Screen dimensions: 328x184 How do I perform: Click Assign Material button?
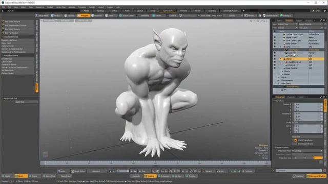coord(311,24)
